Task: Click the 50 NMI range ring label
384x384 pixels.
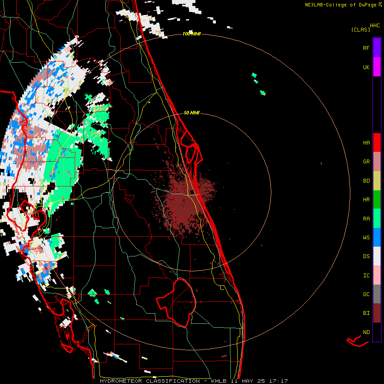Action: point(192,113)
